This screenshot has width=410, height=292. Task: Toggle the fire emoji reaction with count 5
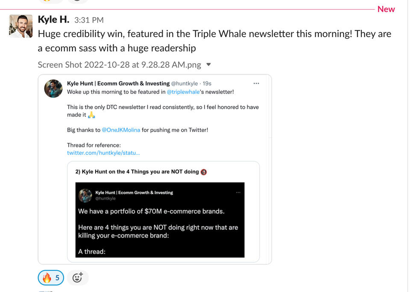point(51,278)
